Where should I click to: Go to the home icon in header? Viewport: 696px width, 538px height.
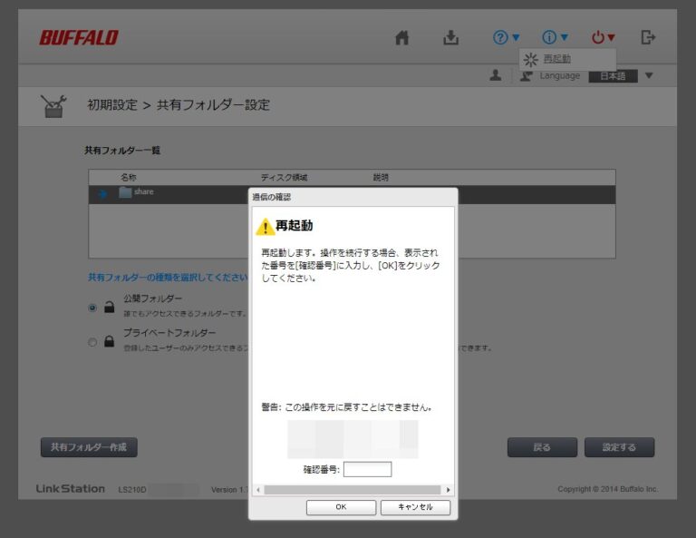(x=401, y=38)
